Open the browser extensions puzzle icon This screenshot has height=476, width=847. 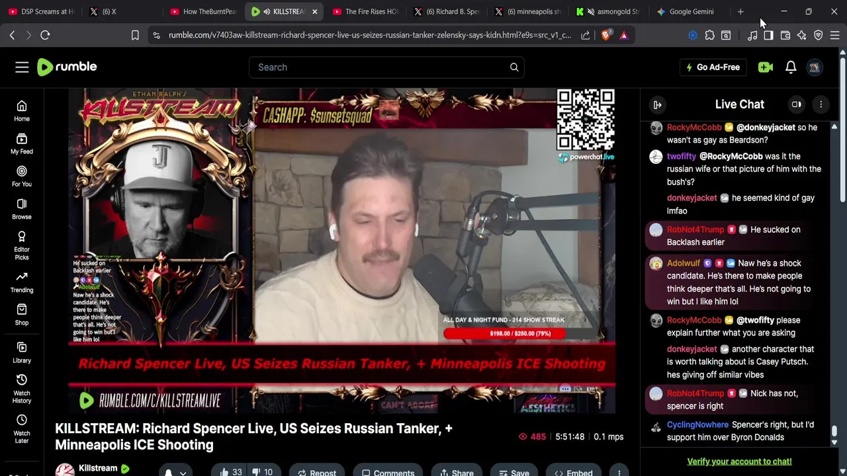[x=709, y=35]
